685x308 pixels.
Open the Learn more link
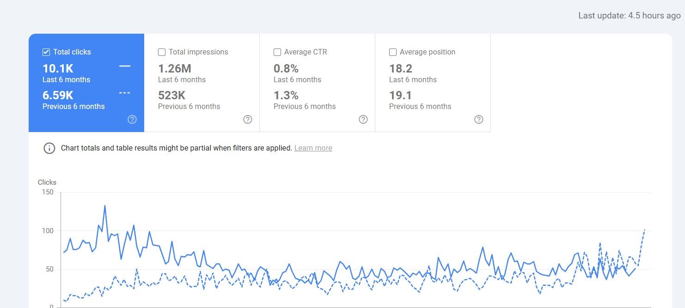pos(313,148)
